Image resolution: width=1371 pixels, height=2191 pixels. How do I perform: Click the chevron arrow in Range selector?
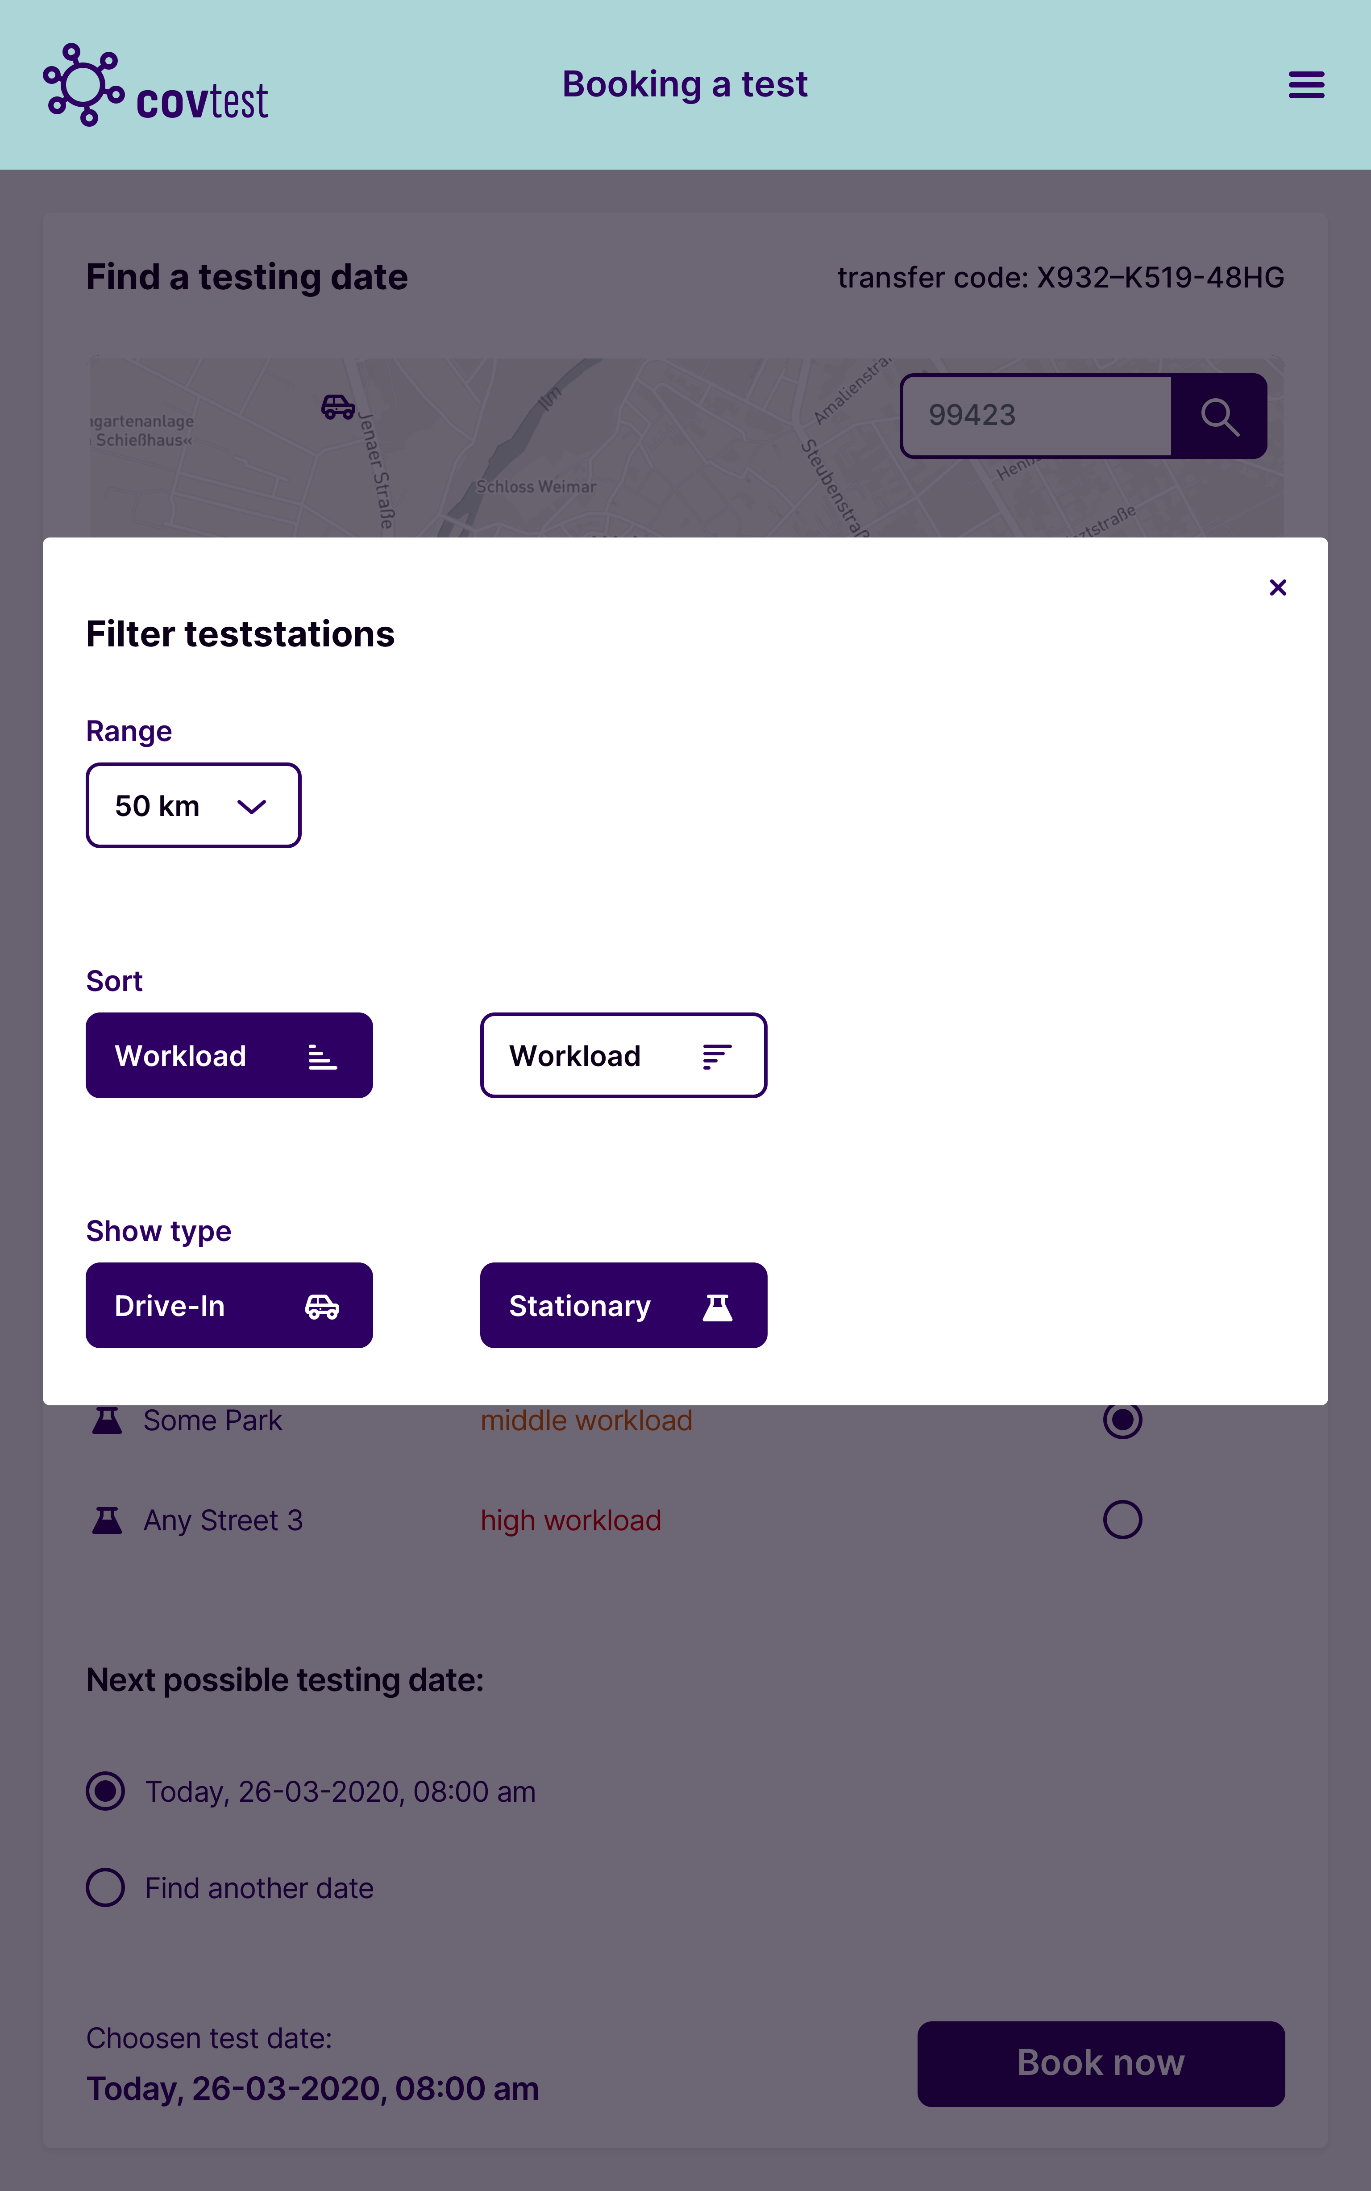coord(251,806)
